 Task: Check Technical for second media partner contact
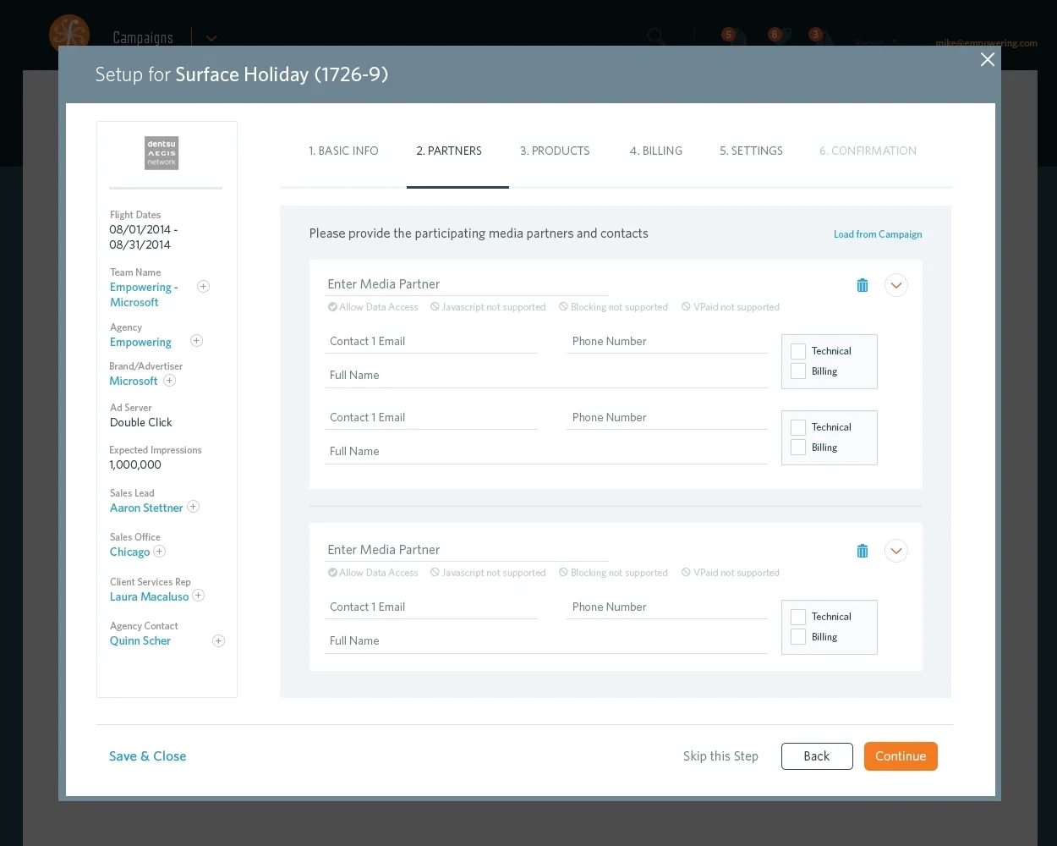tap(798, 617)
